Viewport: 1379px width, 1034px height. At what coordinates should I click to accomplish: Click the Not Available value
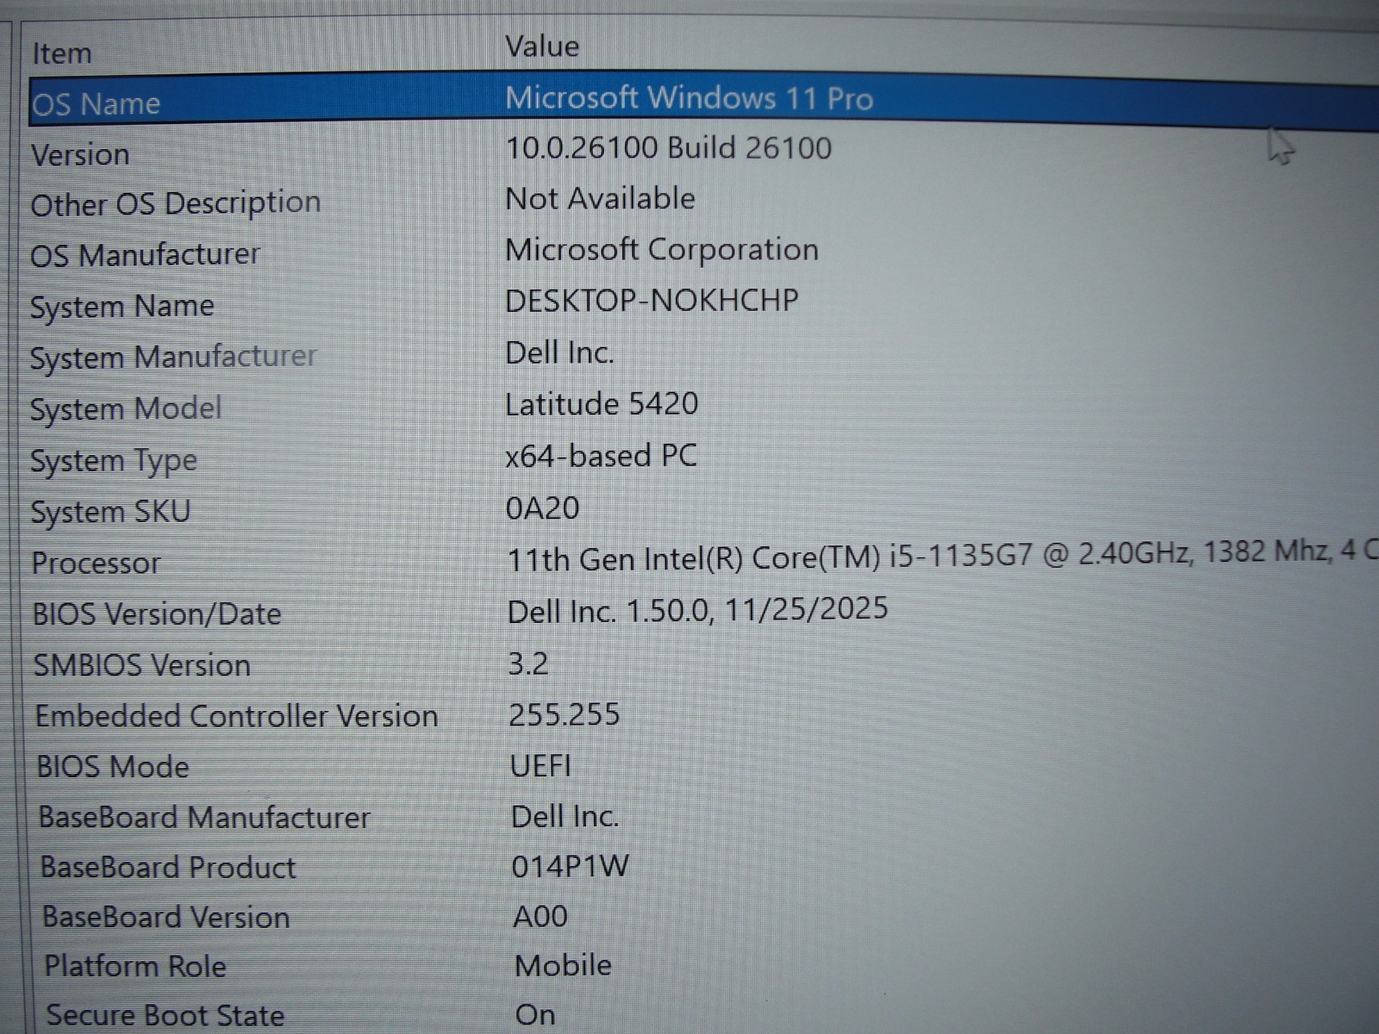coord(601,199)
